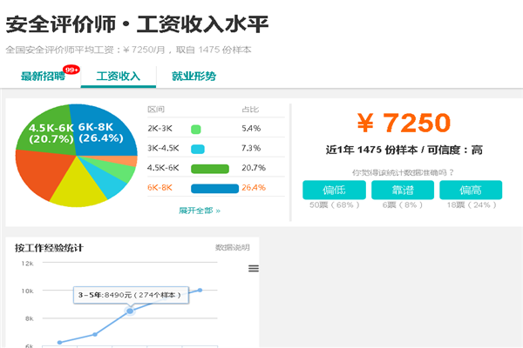This screenshot has width=523, height=348.
Task: Select the 工资收入 tab
Action: pos(118,77)
